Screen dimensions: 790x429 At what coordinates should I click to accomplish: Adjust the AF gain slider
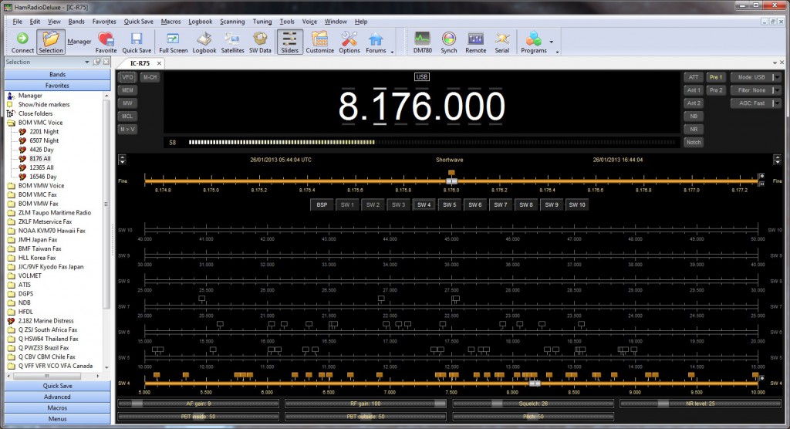198,404
